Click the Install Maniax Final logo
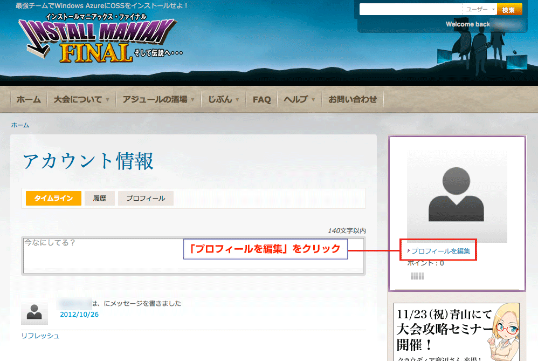This screenshot has height=361, width=538. pos(100,38)
